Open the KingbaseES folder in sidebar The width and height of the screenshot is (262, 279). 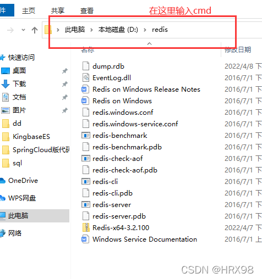(x=31, y=137)
